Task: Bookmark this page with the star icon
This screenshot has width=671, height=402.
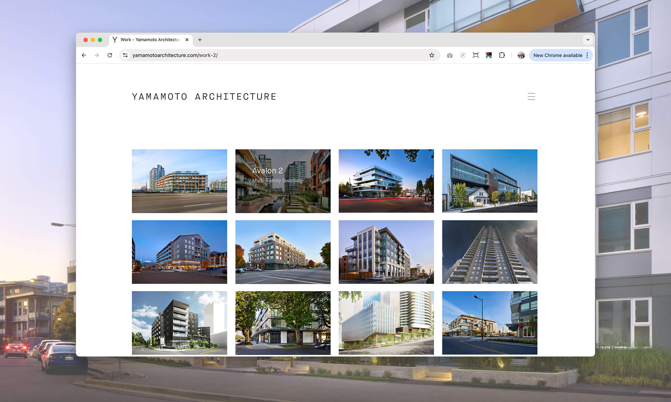Action: (x=431, y=55)
